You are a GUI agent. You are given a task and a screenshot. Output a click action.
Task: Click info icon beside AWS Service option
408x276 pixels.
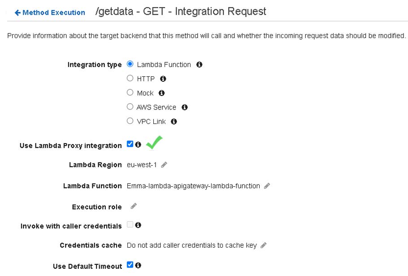click(x=185, y=107)
